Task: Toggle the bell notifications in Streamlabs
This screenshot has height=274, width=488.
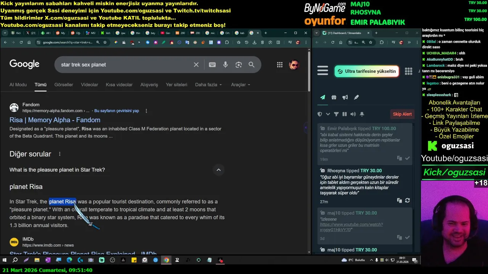Action: (x=362, y=114)
